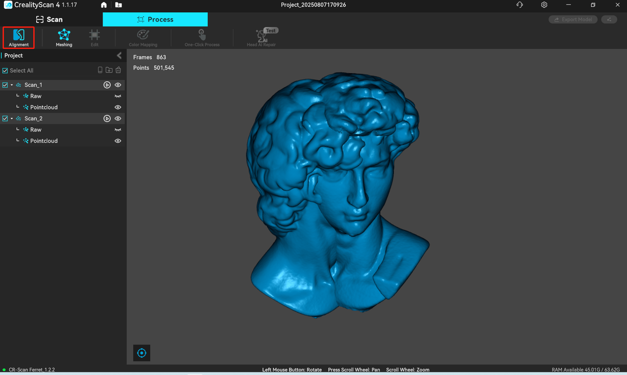Click the play icon on Scan_1

pos(107,85)
